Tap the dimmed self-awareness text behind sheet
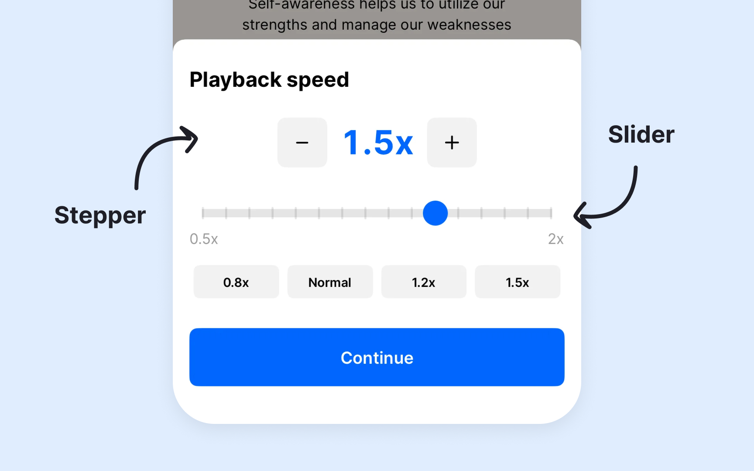This screenshot has width=754, height=471. (377, 15)
